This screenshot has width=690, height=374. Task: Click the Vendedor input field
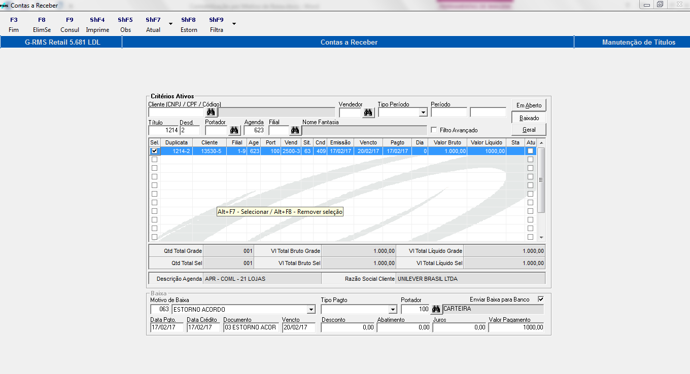[350, 113]
